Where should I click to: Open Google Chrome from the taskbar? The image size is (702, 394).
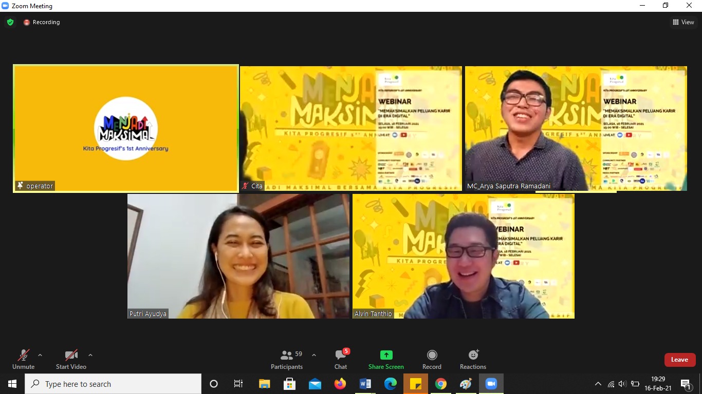[x=440, y=384]
